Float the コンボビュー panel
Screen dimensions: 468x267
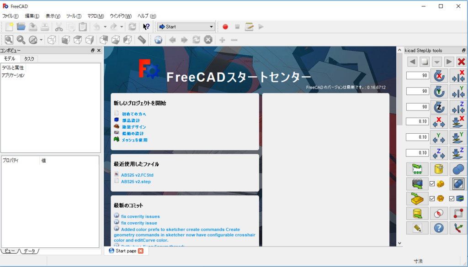click(93, 51)
